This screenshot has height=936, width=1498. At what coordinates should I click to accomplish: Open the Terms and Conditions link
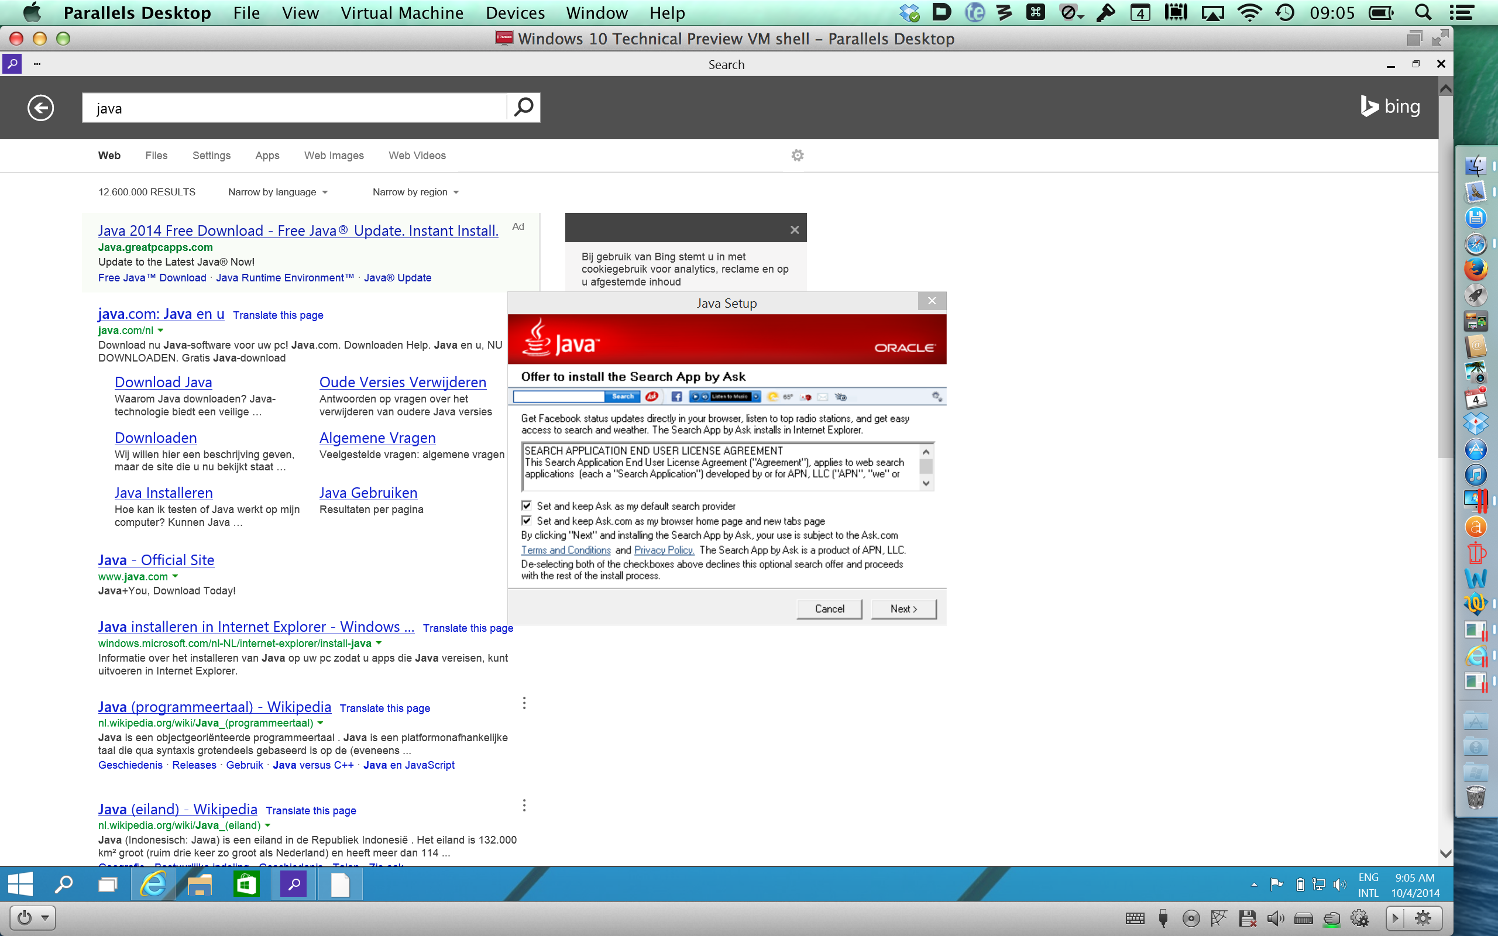point(566,550)
